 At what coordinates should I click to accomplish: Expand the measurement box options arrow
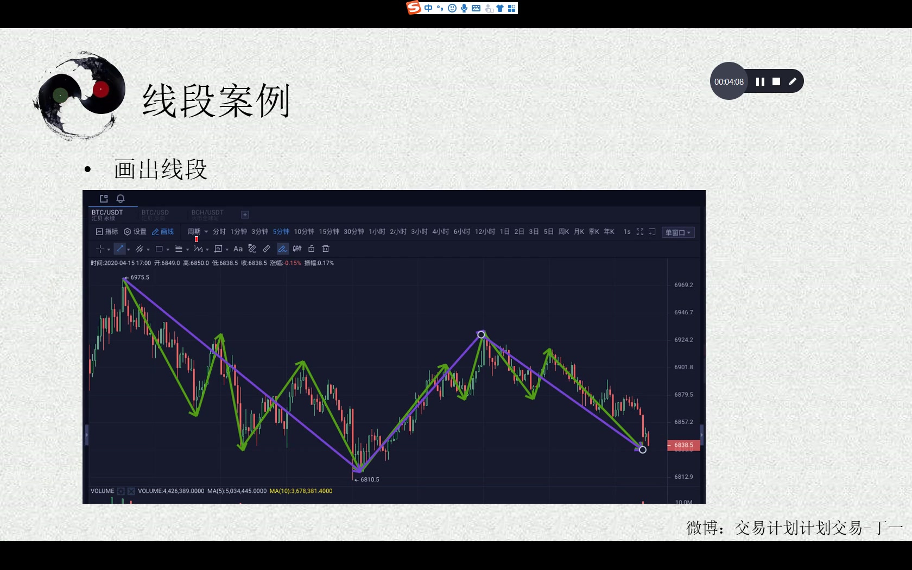coord(227,250)
